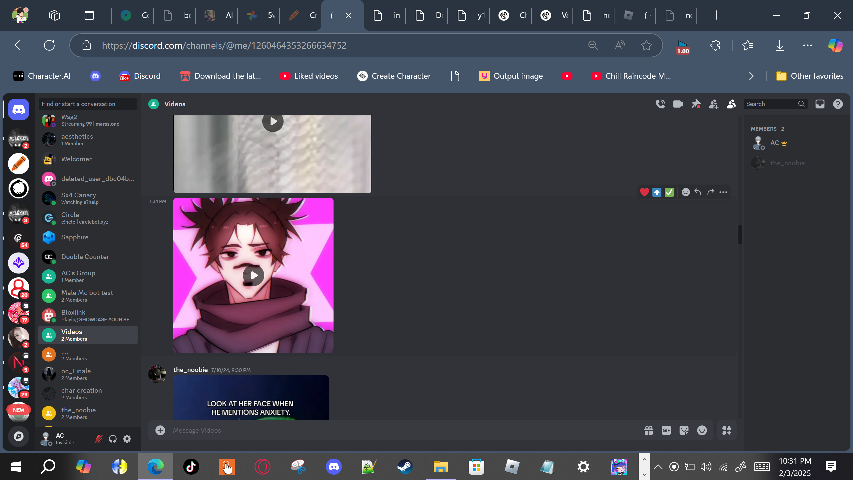Open the attachment upload plus button
This screenshot has width=853, height=480.
click(x=160, y=430)
